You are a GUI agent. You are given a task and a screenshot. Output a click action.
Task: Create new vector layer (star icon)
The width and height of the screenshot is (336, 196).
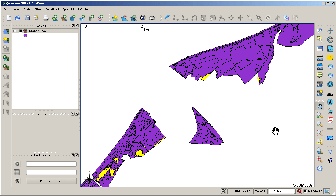pos(115,18)
